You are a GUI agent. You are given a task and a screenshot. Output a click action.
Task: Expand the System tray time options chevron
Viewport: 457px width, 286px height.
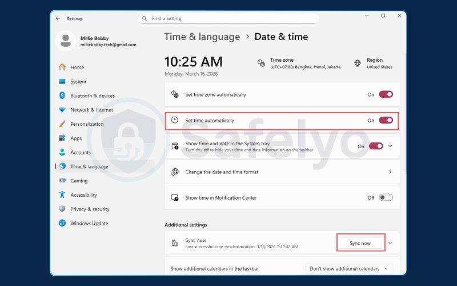(x=390, y=146)
